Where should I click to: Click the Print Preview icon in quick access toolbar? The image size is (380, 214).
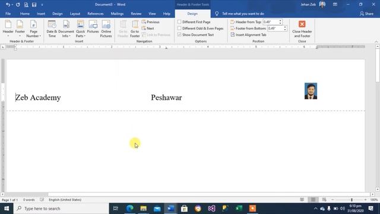26,5
